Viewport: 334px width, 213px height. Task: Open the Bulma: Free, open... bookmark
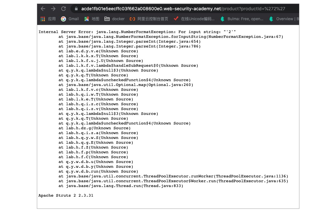(242, 19)
